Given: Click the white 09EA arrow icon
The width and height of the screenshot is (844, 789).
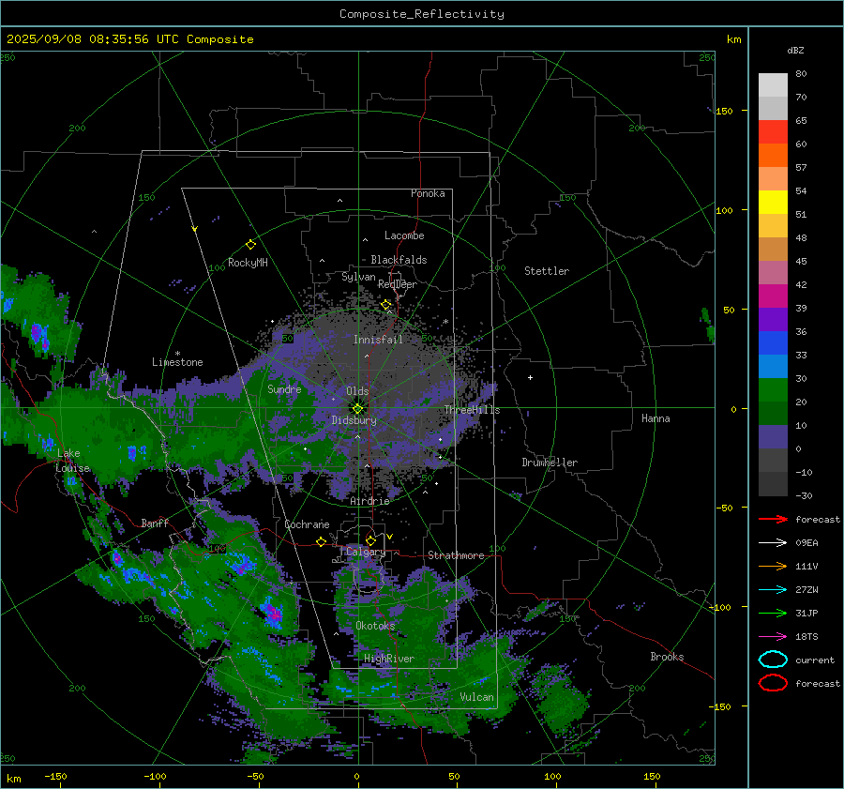Looking at the screenshot, I should tap(773, 542).
